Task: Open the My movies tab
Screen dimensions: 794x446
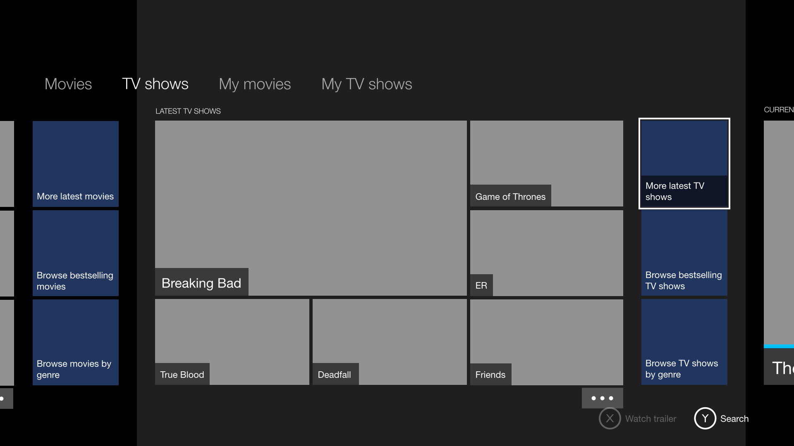Action: point(255,84)
